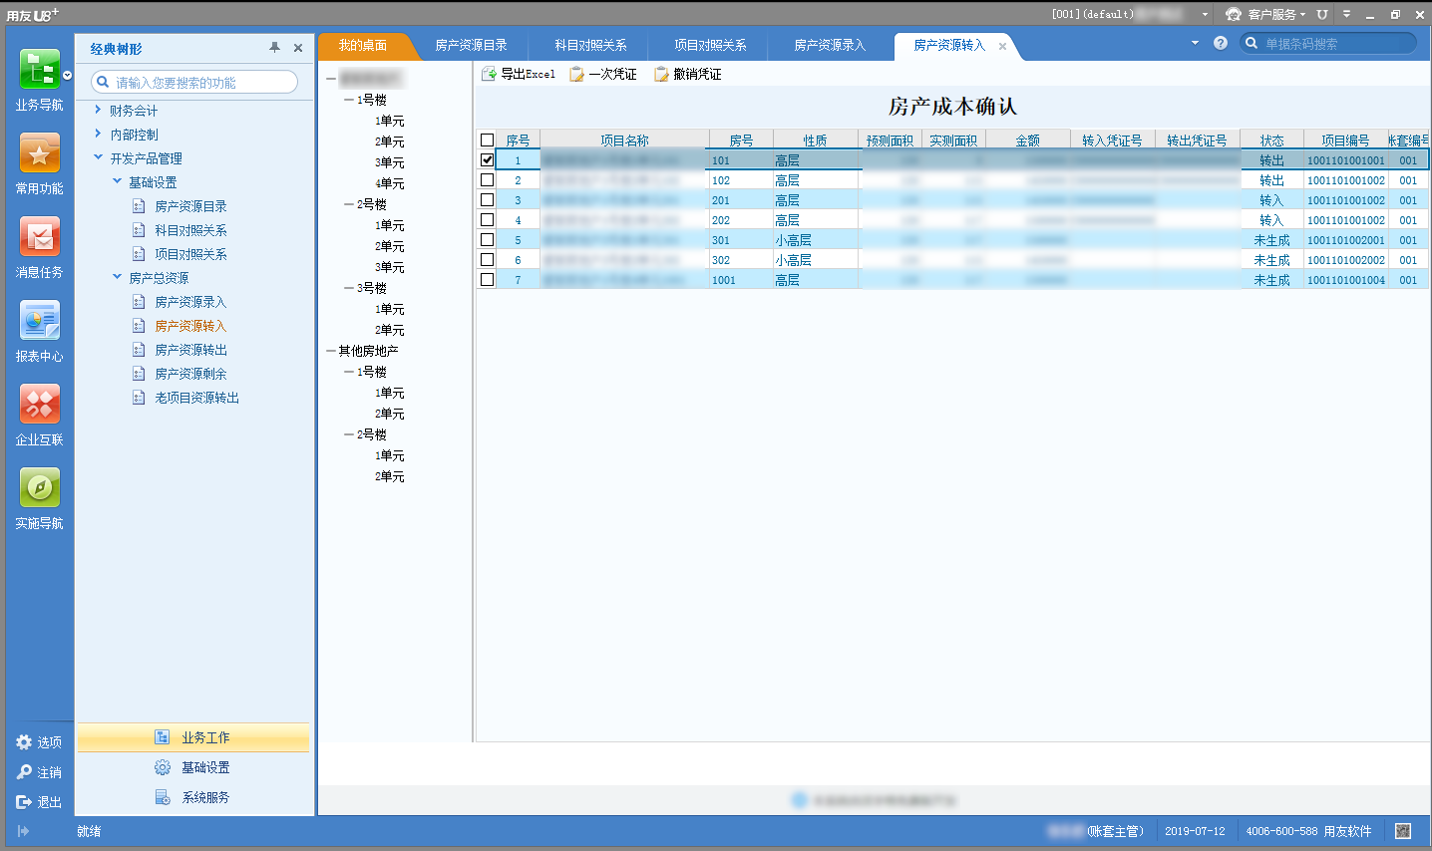
Task: Open the 常用功能 star icon
Action: [39, 153]
